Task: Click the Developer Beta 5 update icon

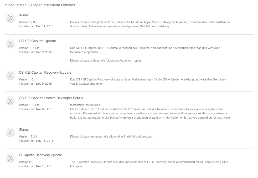Action: coord(10,101)
